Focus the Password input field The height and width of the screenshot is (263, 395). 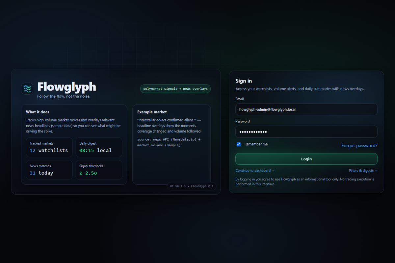[x=306, y=132]
